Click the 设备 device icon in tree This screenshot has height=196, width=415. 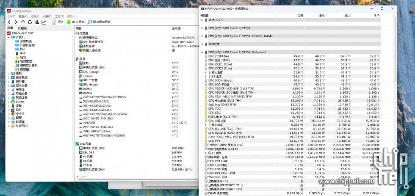13,105
